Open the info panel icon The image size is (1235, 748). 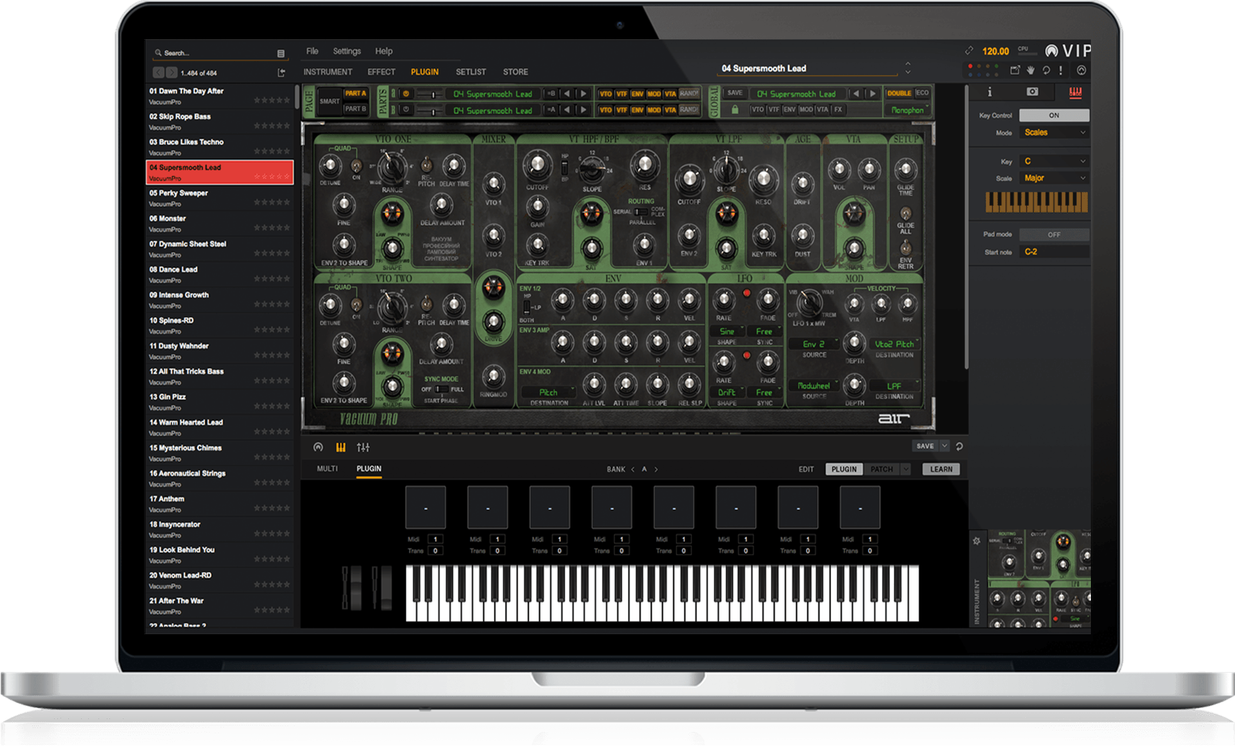pos(989,92)
